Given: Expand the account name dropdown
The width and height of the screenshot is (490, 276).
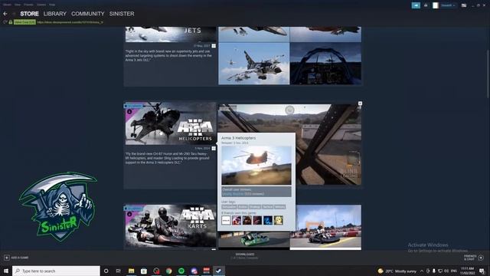Looking at the screenshot, I should click(448, 5).
